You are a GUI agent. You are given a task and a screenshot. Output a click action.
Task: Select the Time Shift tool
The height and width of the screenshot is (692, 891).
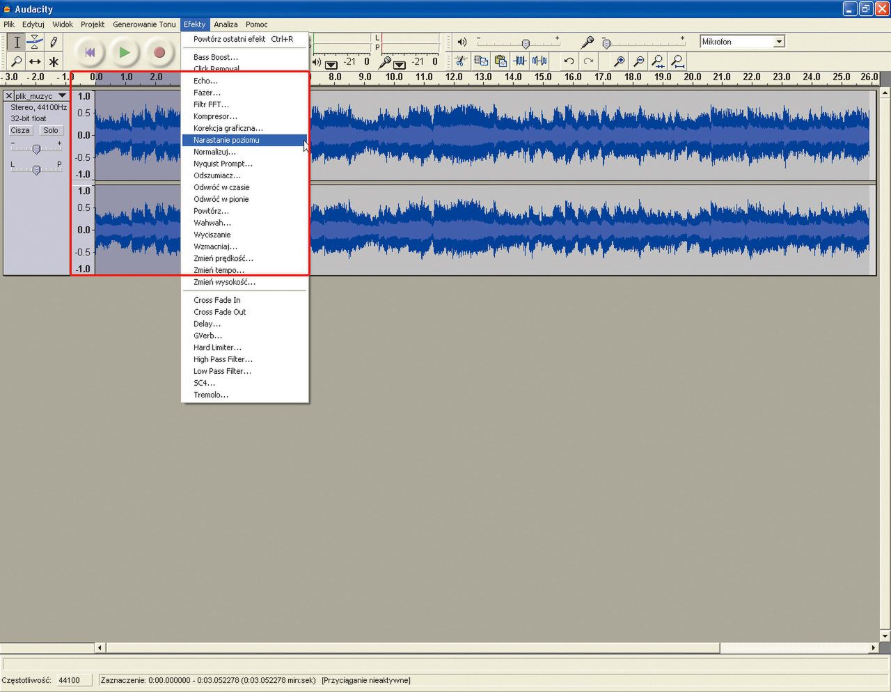pyautogui.click(x=35, y=61)
